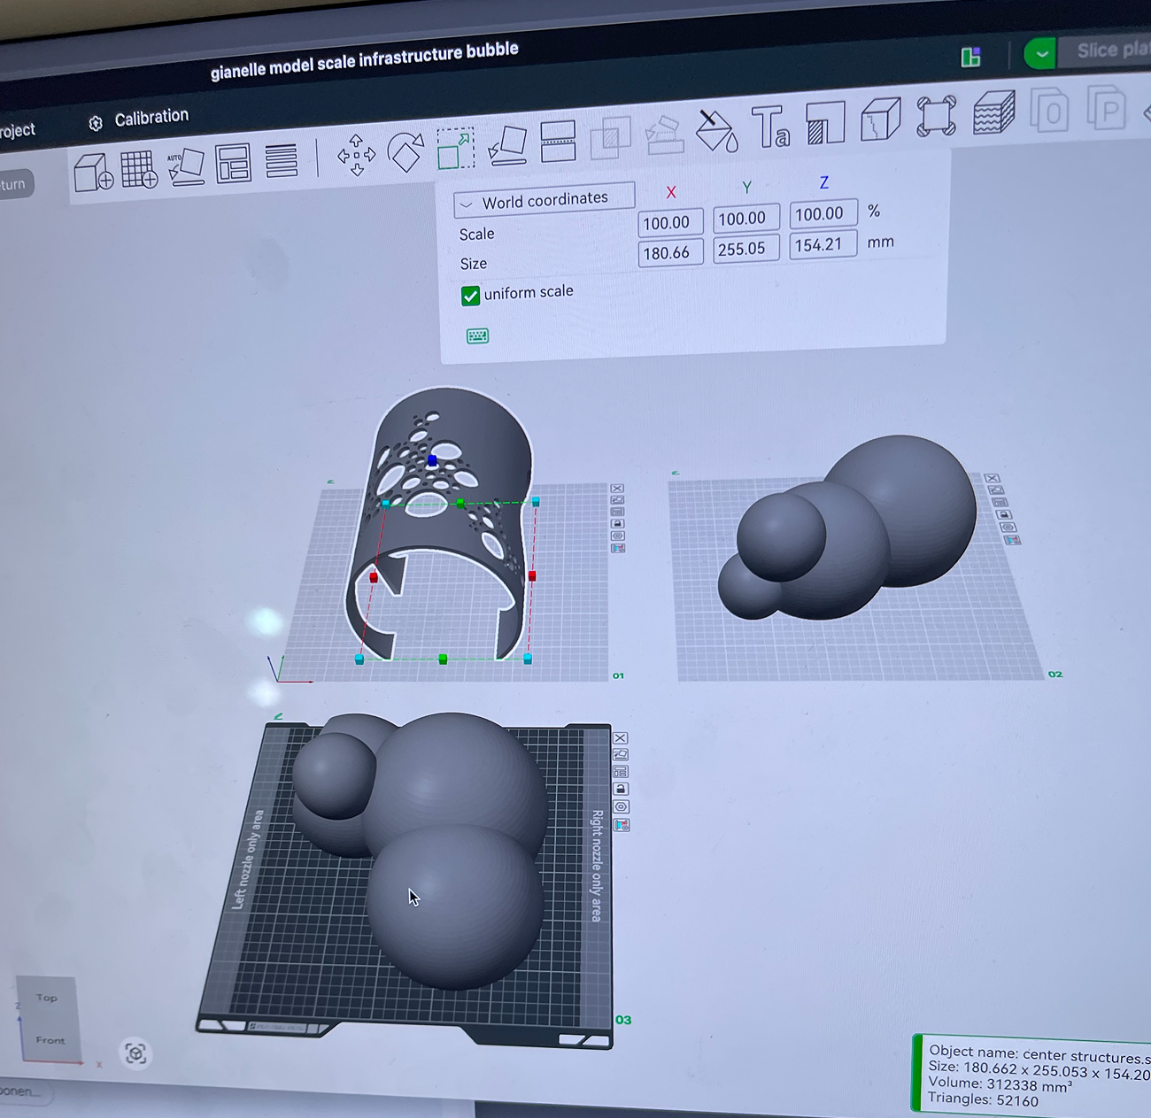Click the Size Z field showing 154.21
The image size is (1151, 1118).
pos(823,244)
